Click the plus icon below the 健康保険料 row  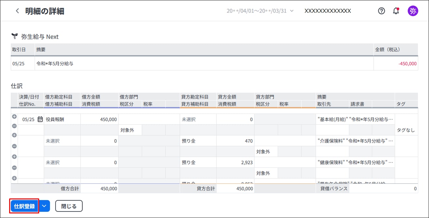tap(14, 178)
